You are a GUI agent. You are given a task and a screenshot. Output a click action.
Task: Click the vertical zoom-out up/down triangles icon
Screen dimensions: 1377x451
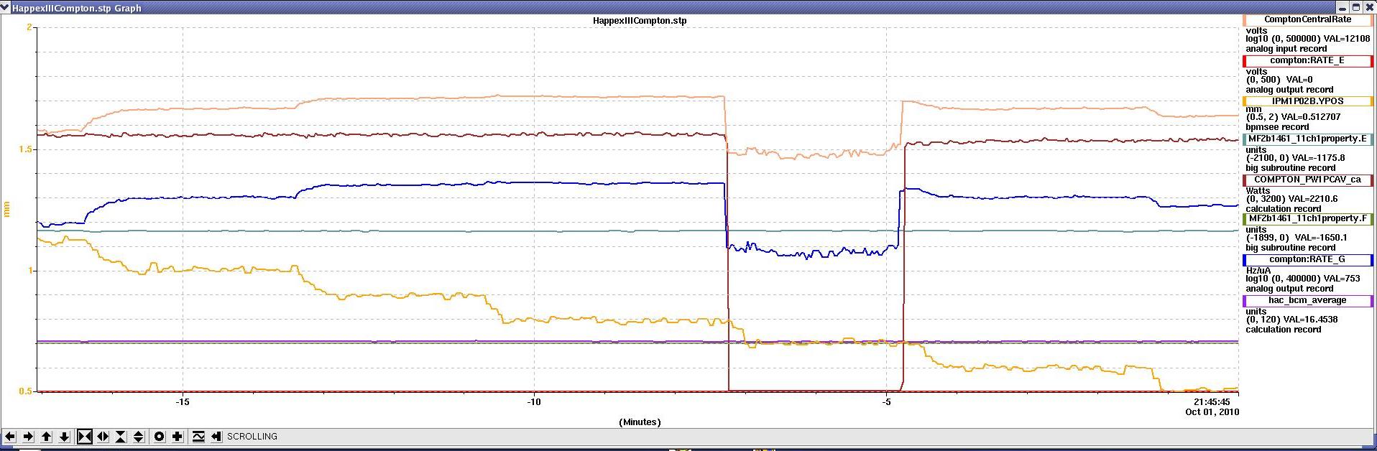(x=139, y=437)
